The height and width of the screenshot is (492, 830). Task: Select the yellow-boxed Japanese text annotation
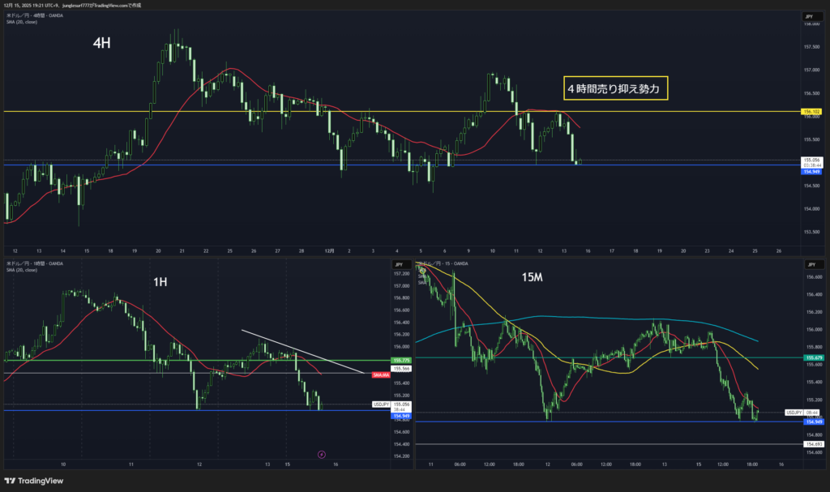pos(616,88)
